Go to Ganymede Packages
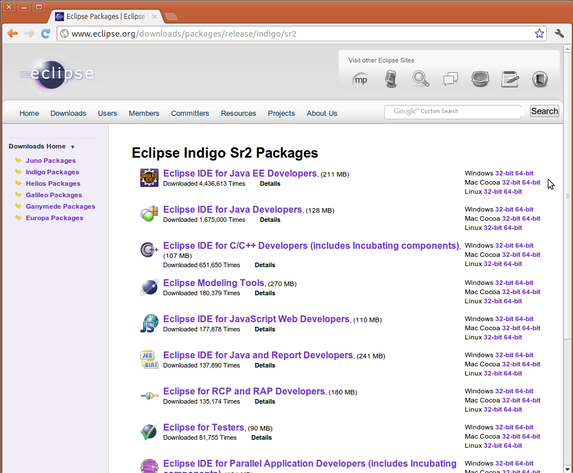 (60, 206)
